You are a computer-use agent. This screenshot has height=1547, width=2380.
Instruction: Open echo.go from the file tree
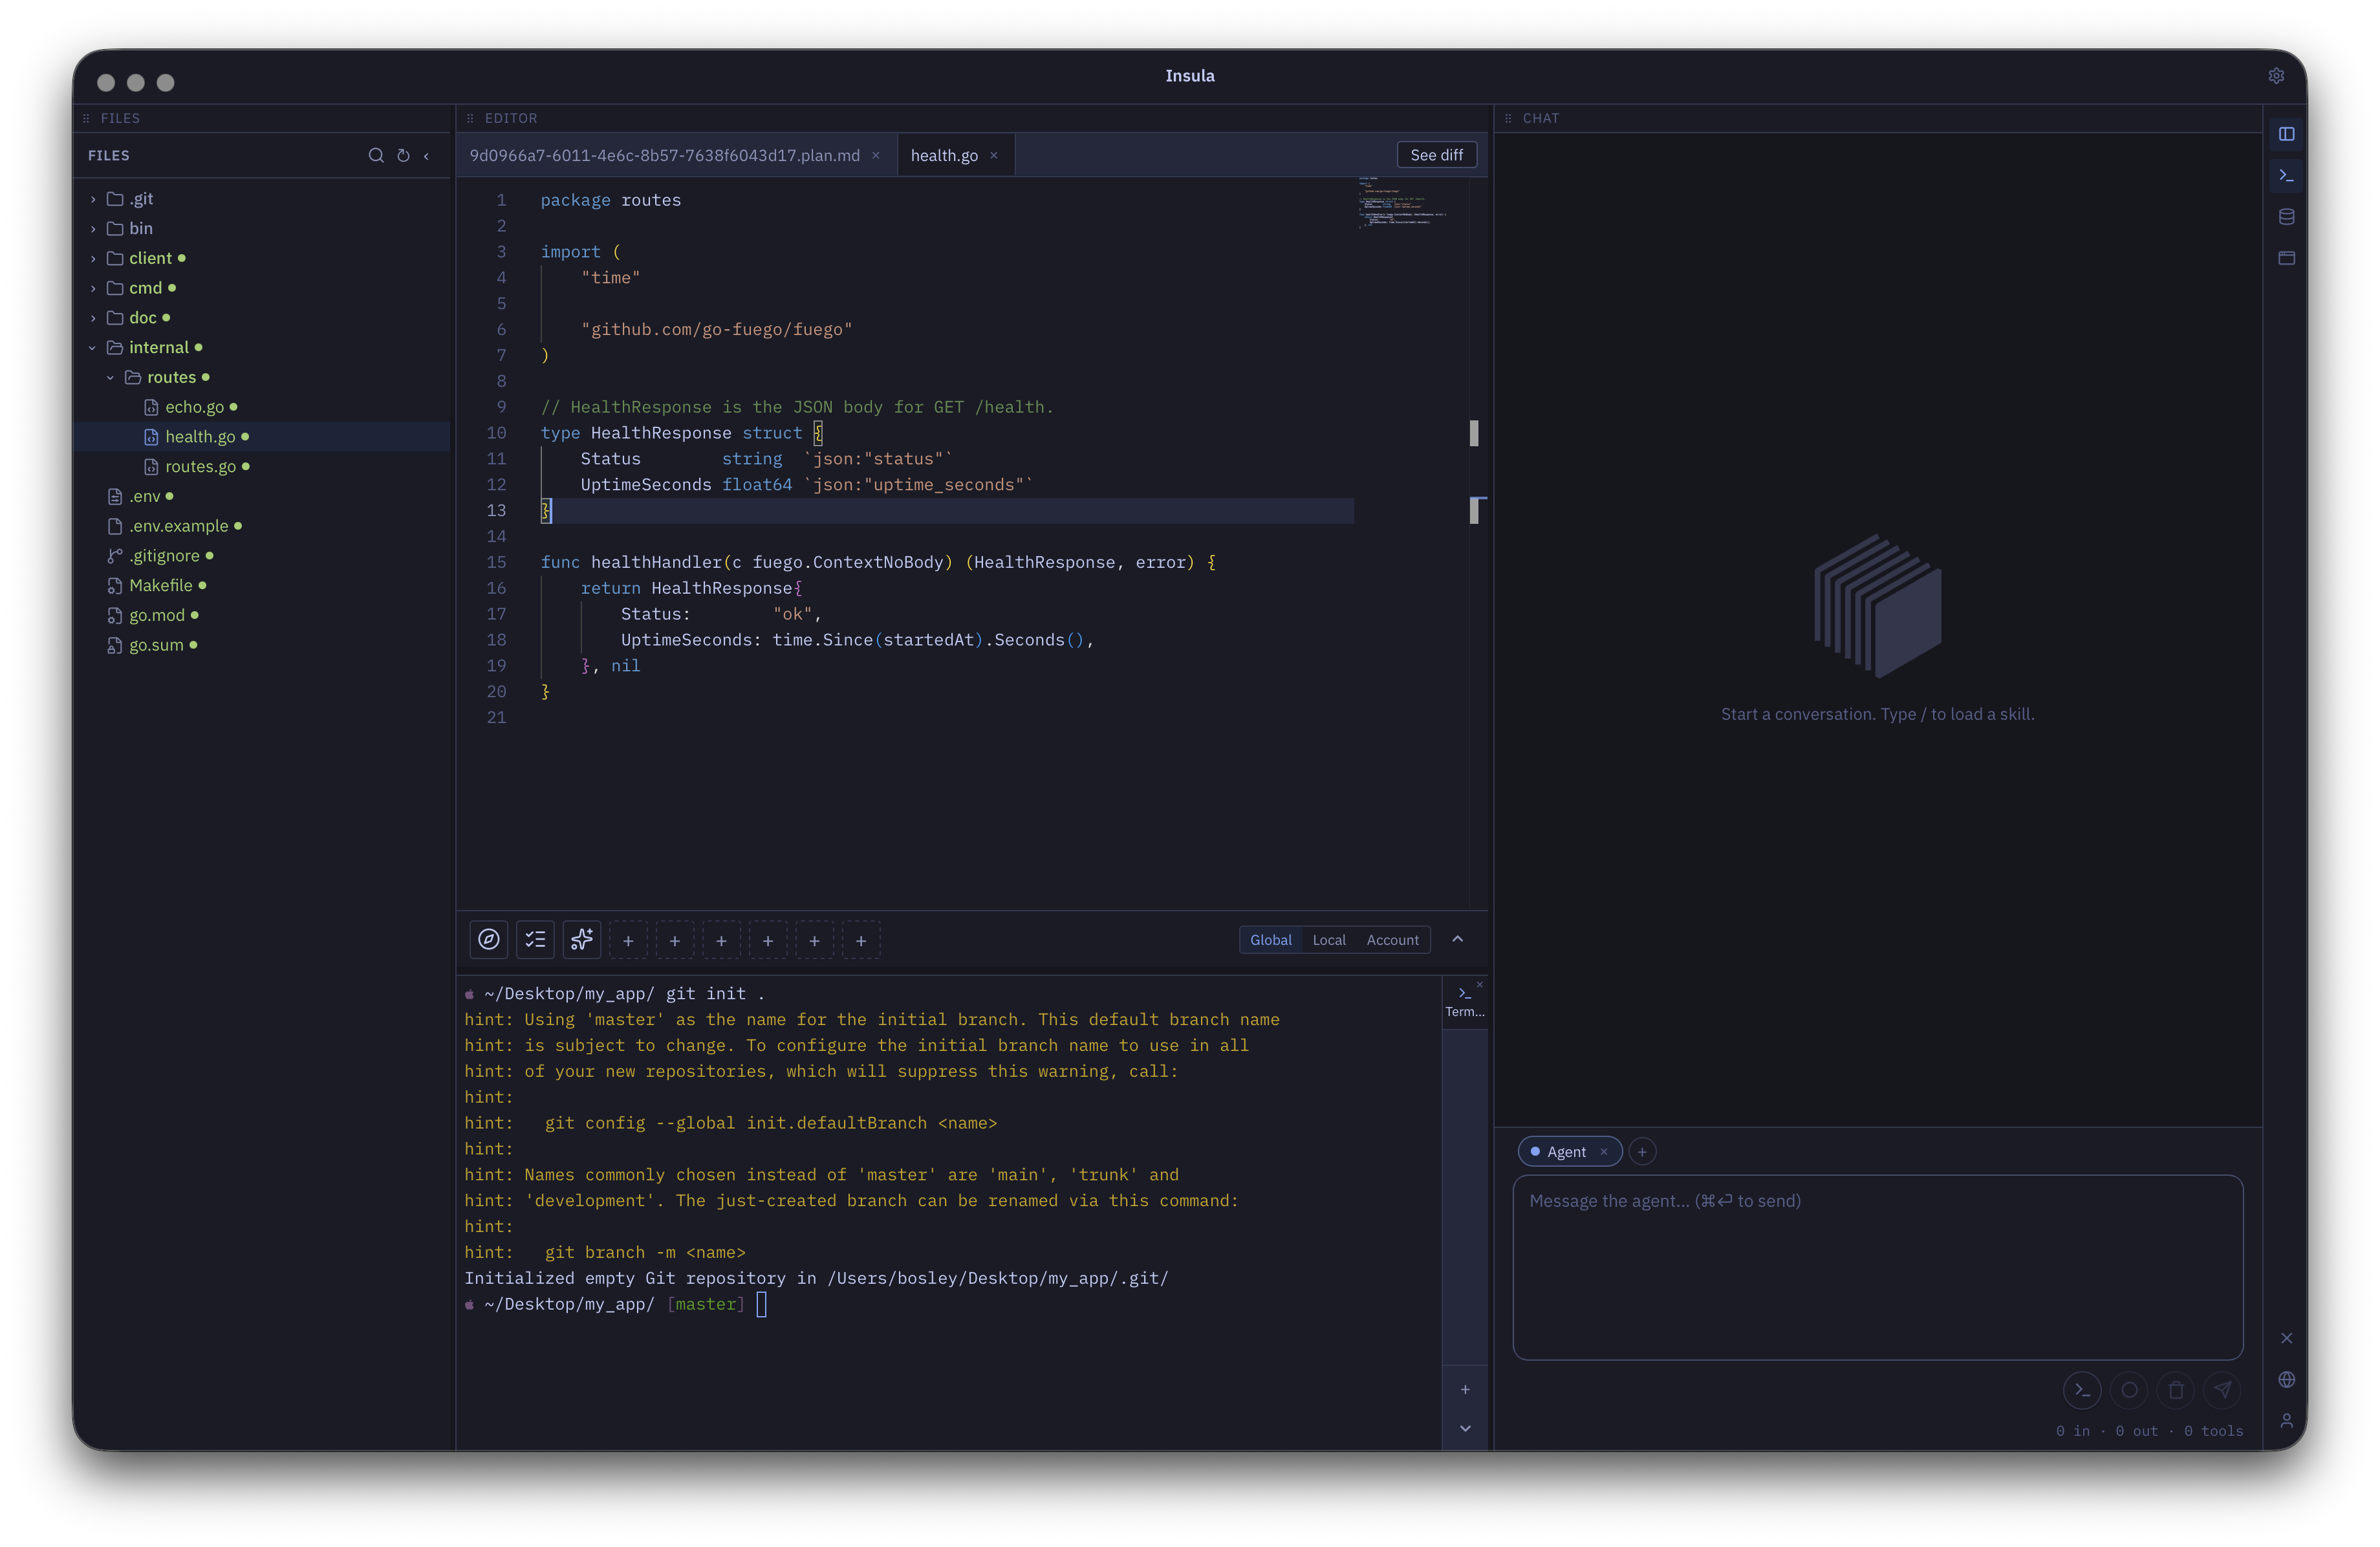click(x=262, y=407)
